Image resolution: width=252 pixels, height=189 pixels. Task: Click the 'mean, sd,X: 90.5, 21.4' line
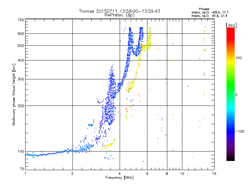click(x=209, y=16)
